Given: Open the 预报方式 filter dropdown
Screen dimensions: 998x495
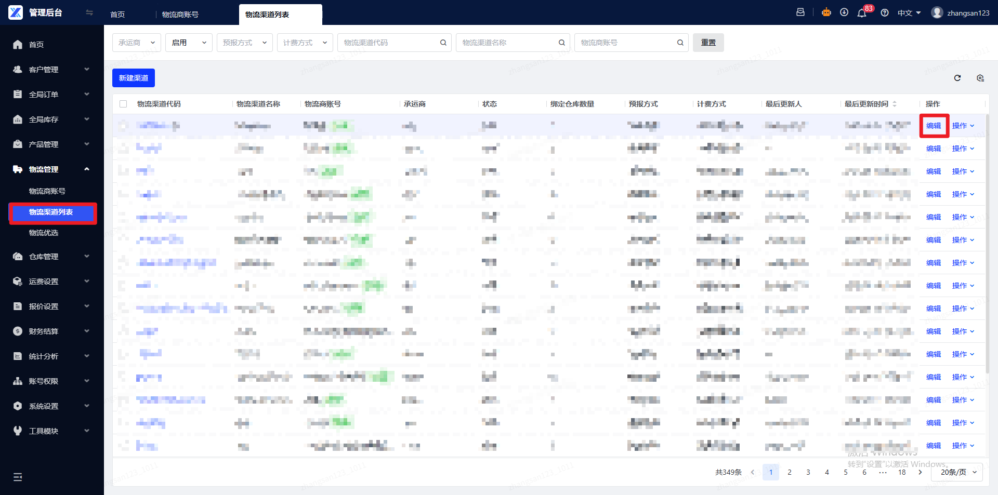Looking at the screenshot, I should (x=245, y=43).
